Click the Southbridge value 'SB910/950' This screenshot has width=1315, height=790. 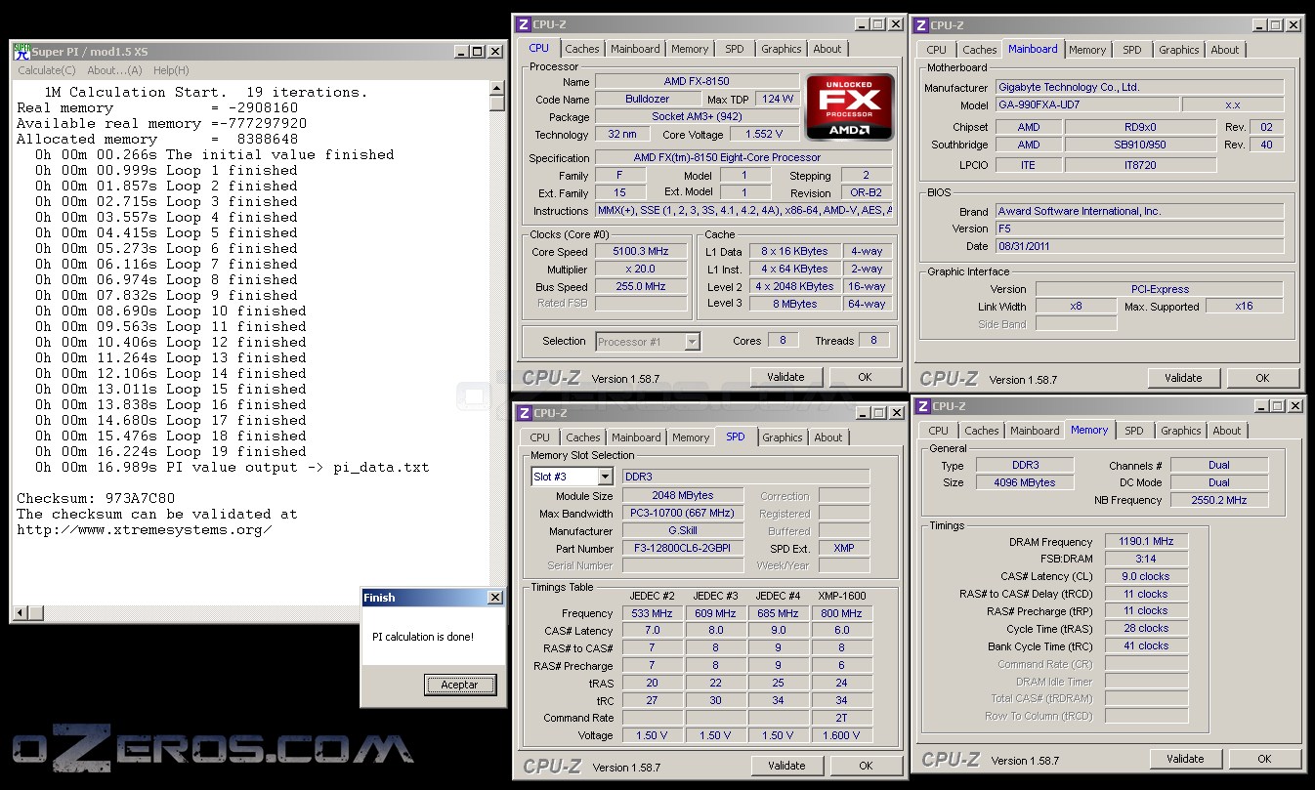[1140, 145]
